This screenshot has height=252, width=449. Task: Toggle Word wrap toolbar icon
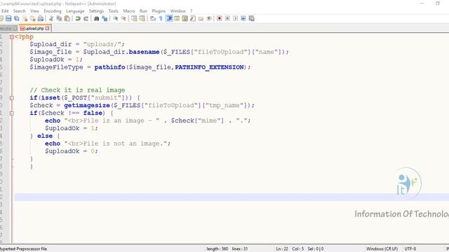(x=153, y=19)
